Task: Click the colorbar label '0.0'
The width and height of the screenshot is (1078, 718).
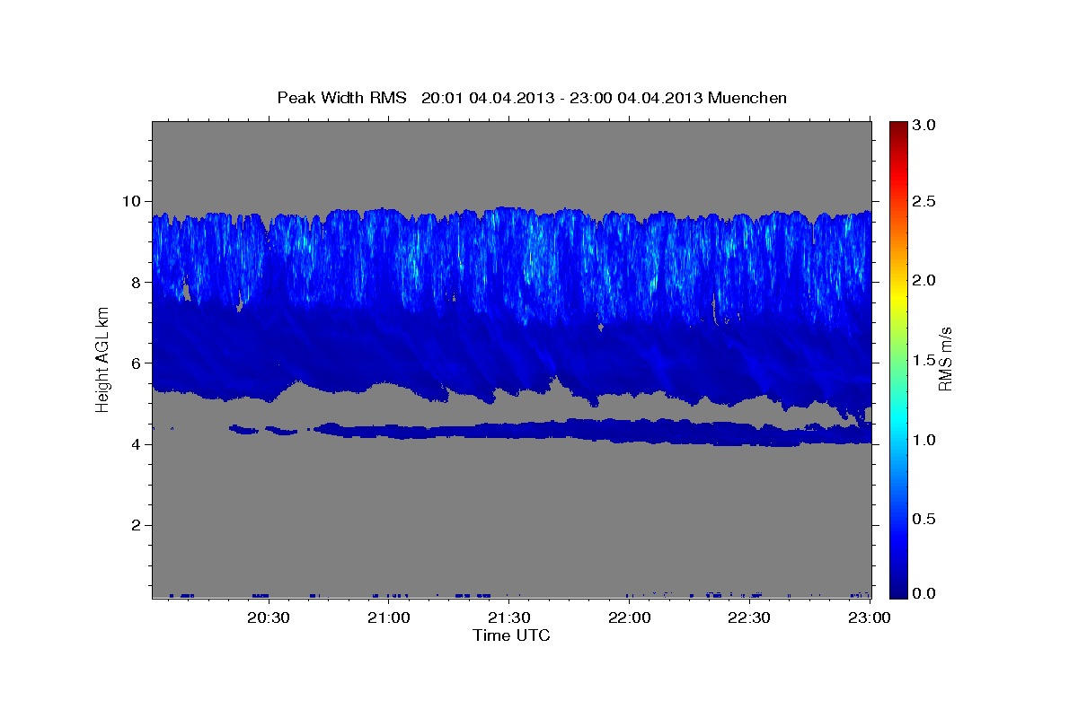Action: pyautogui.click(x=925, y=593)
